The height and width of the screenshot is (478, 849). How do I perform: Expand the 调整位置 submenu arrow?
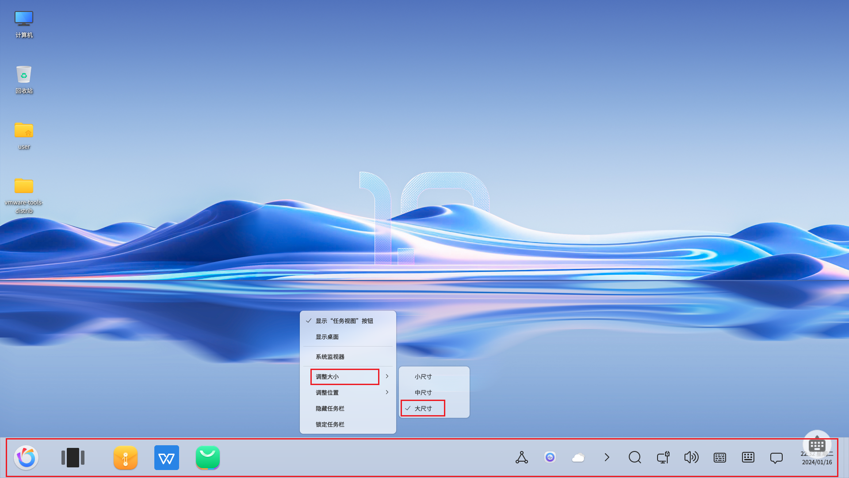pyautogui.click(x=387, y=393)
